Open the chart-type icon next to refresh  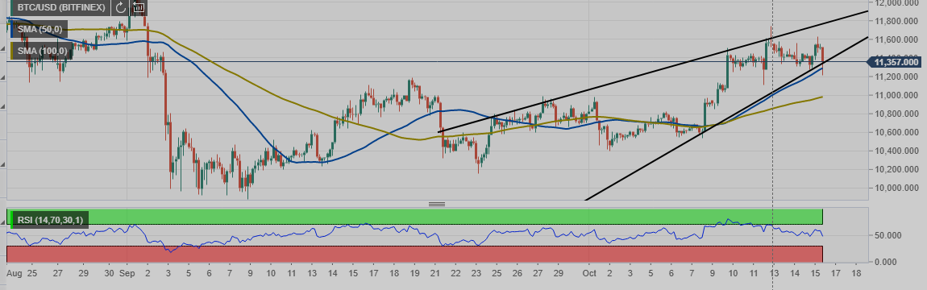coord(139,8)
